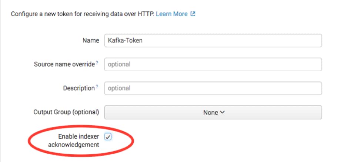Image resolution: width=361 pixels, height=162 pixels.
Task: Place cursor after Kafka-Token text
Action: point(143,40)
